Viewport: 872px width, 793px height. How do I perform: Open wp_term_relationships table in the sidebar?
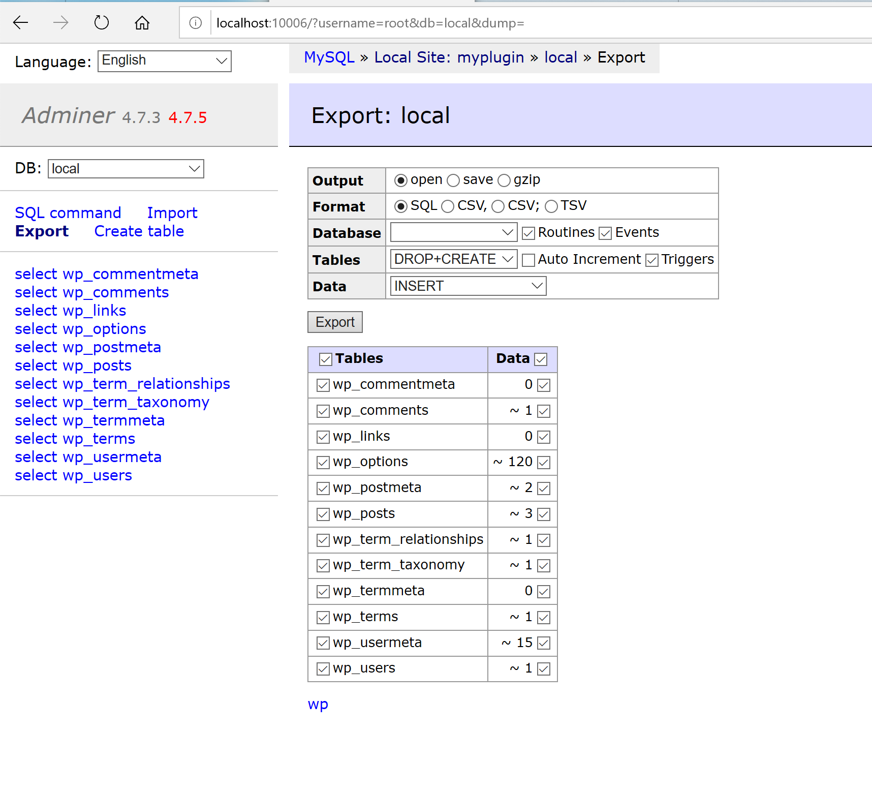(x=146, y=384)
